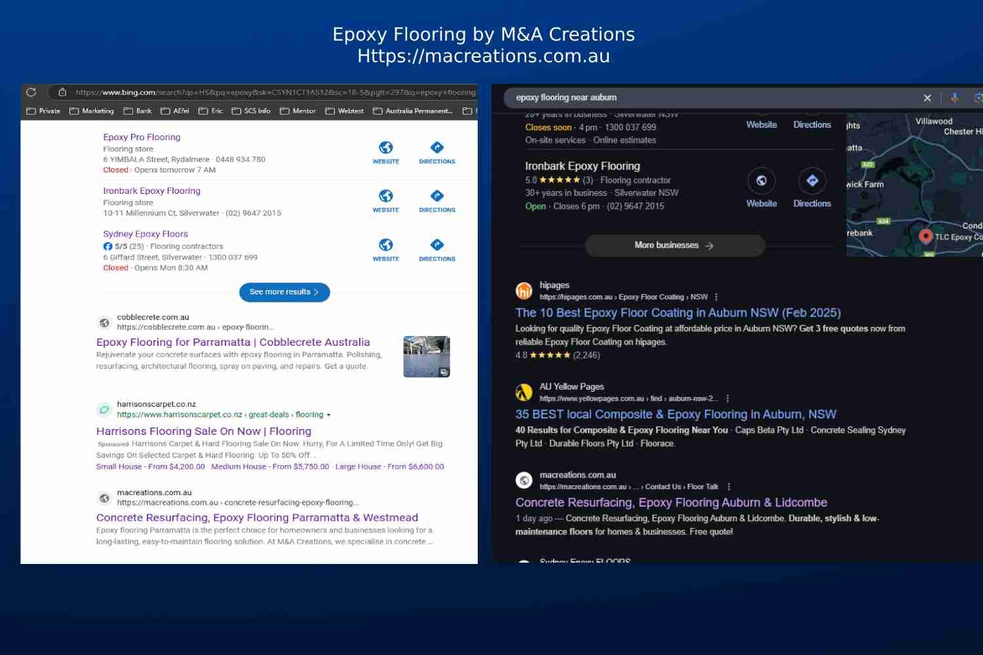This screenshot has width=983, height=655.
Task: Open 35 BEST local Composite & Epoxy result
Action: pos(676,415)
